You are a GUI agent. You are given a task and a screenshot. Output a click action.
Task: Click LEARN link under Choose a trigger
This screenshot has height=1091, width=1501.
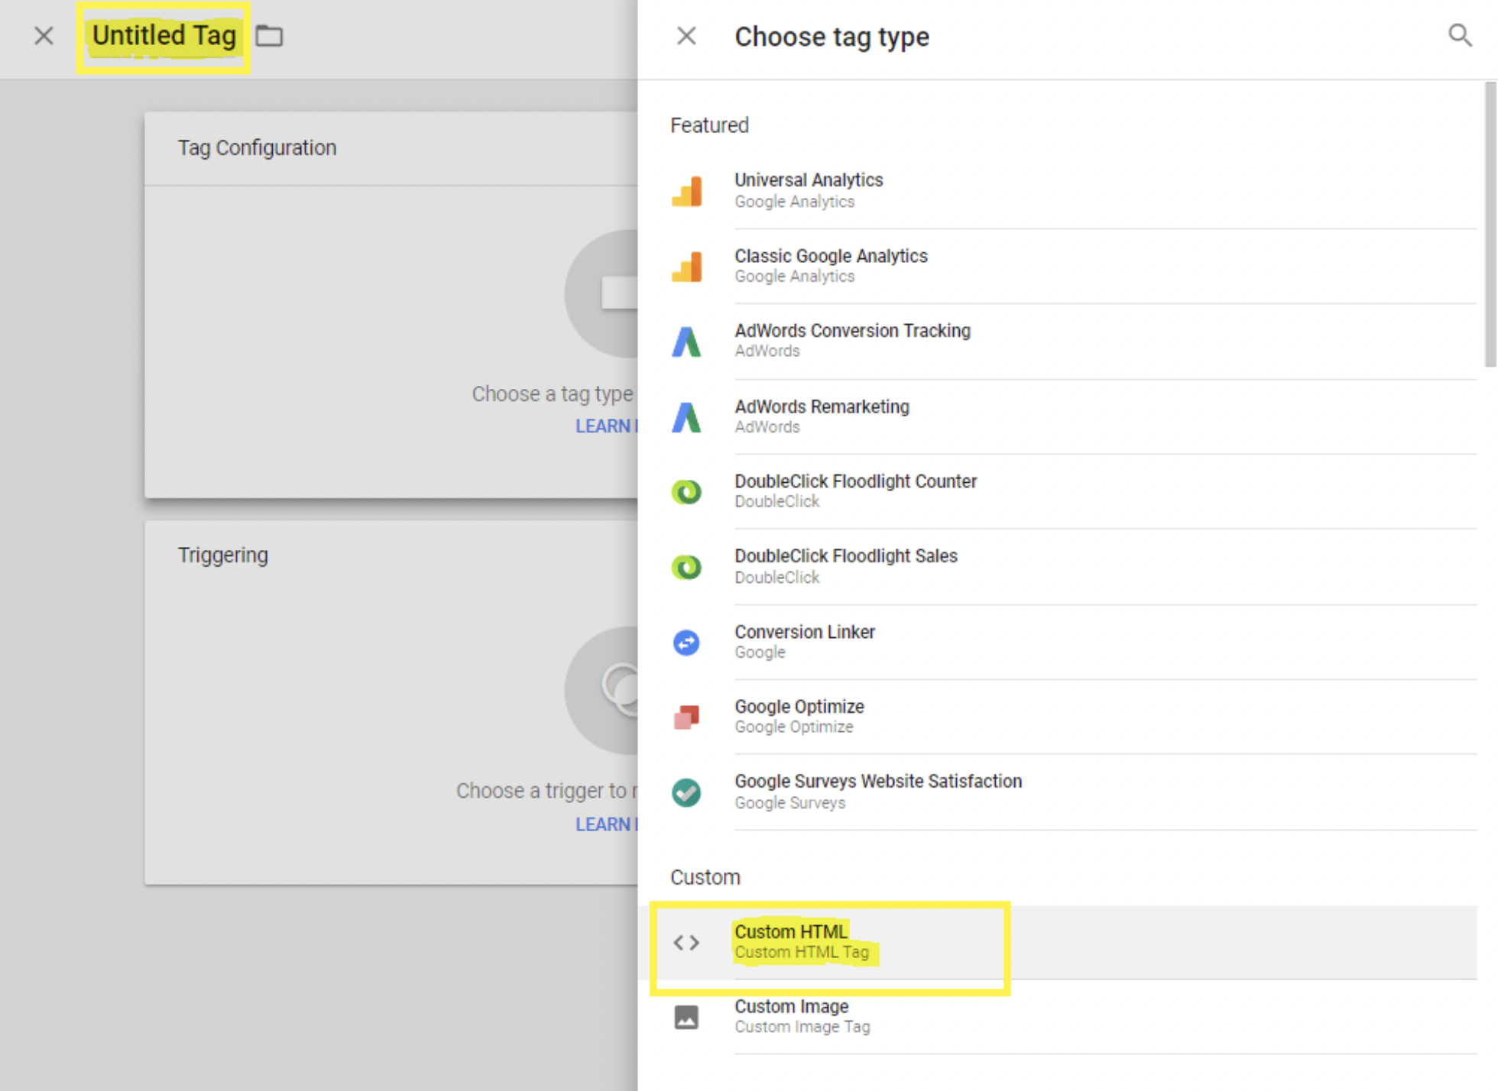point(606,824)
